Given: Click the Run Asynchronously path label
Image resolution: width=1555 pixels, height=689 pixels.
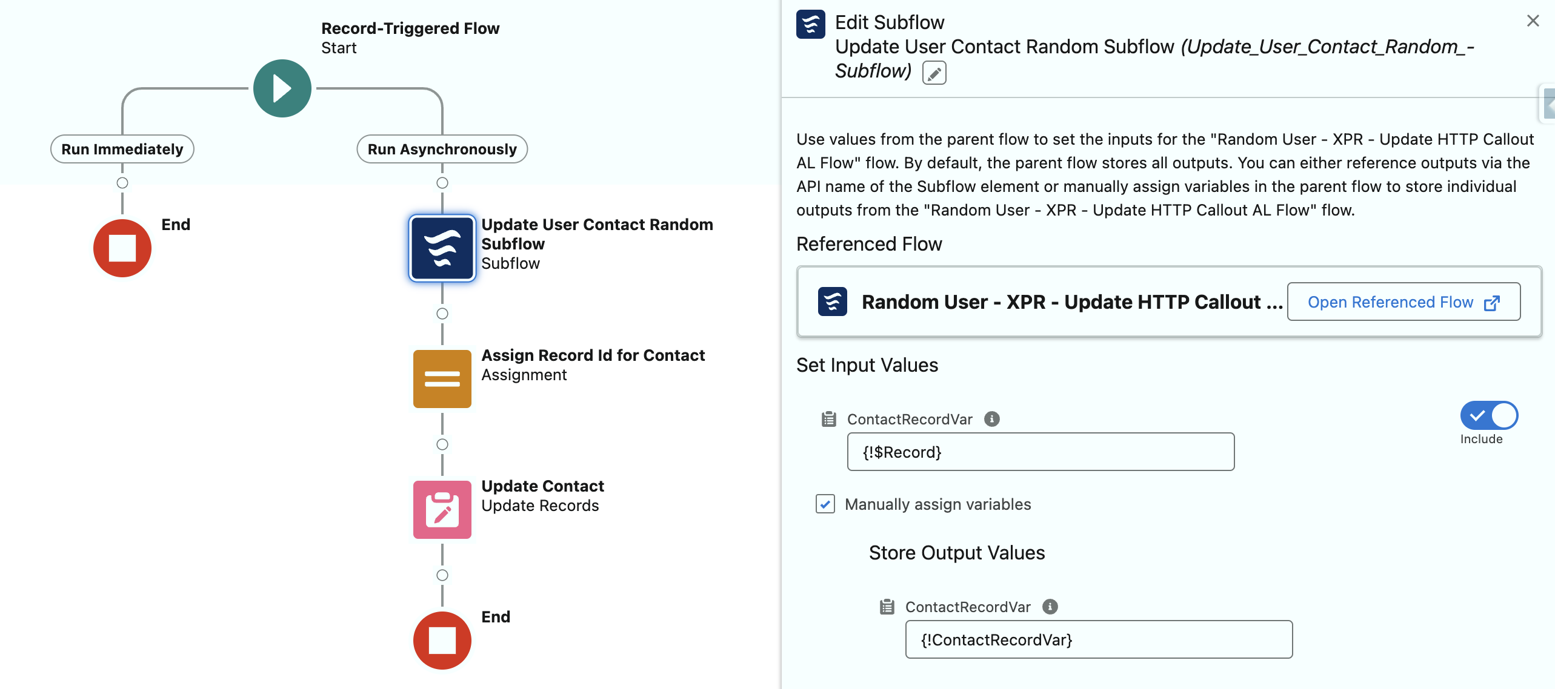Looking at the screenshot, I should click(442, 149).
